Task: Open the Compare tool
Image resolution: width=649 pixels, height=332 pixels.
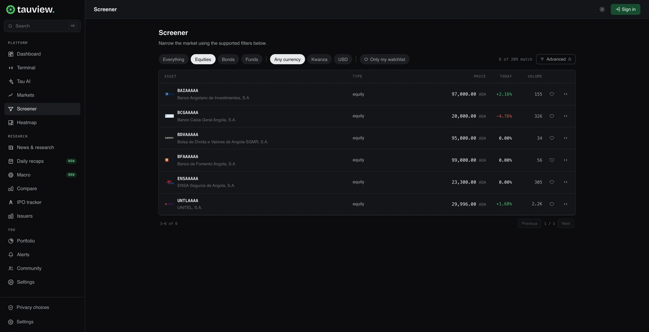Action: [x=42, y=189]
